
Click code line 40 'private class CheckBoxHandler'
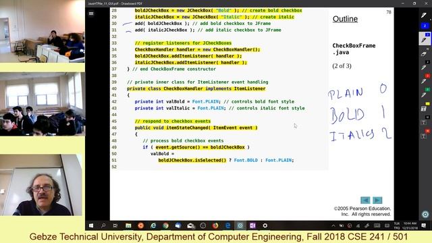pyautogui.click(x=196, y=88)
